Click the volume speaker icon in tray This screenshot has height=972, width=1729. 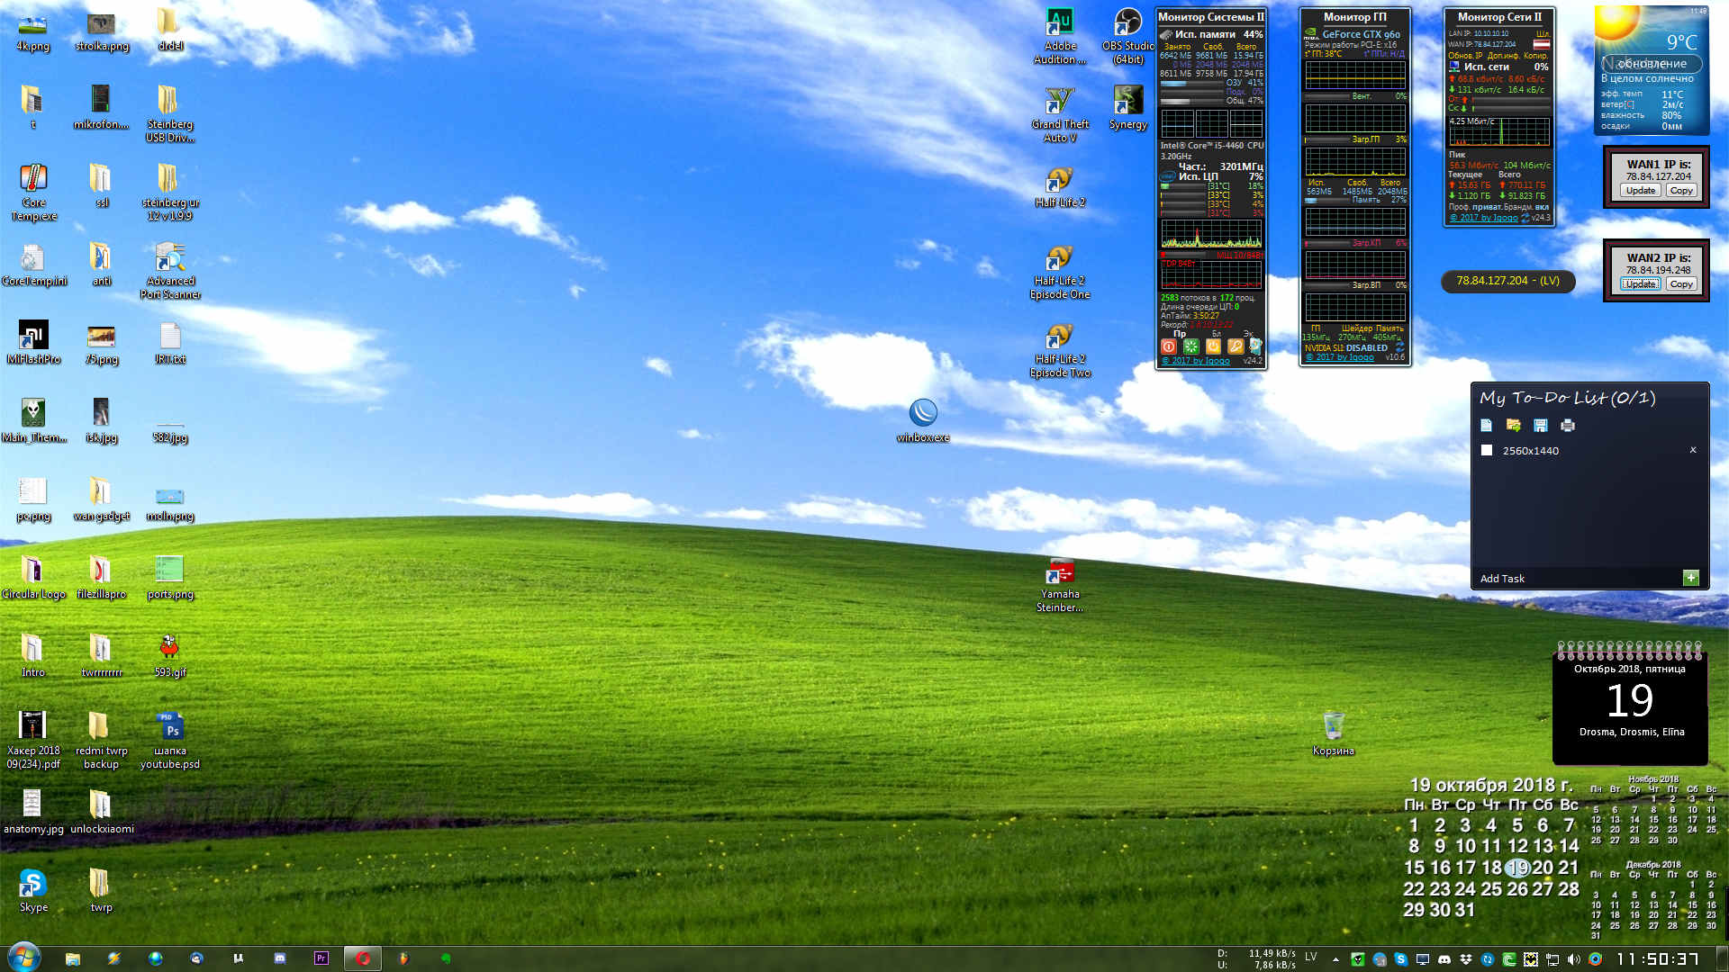1573,959
